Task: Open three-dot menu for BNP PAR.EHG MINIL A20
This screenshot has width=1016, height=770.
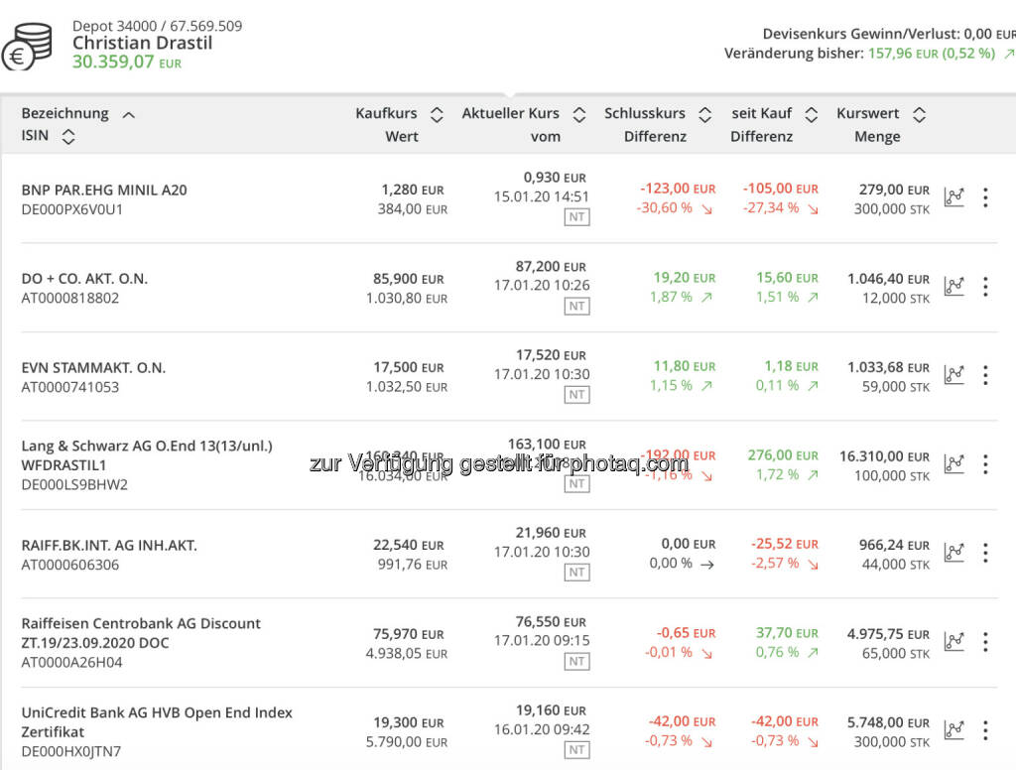Action: 984,197
